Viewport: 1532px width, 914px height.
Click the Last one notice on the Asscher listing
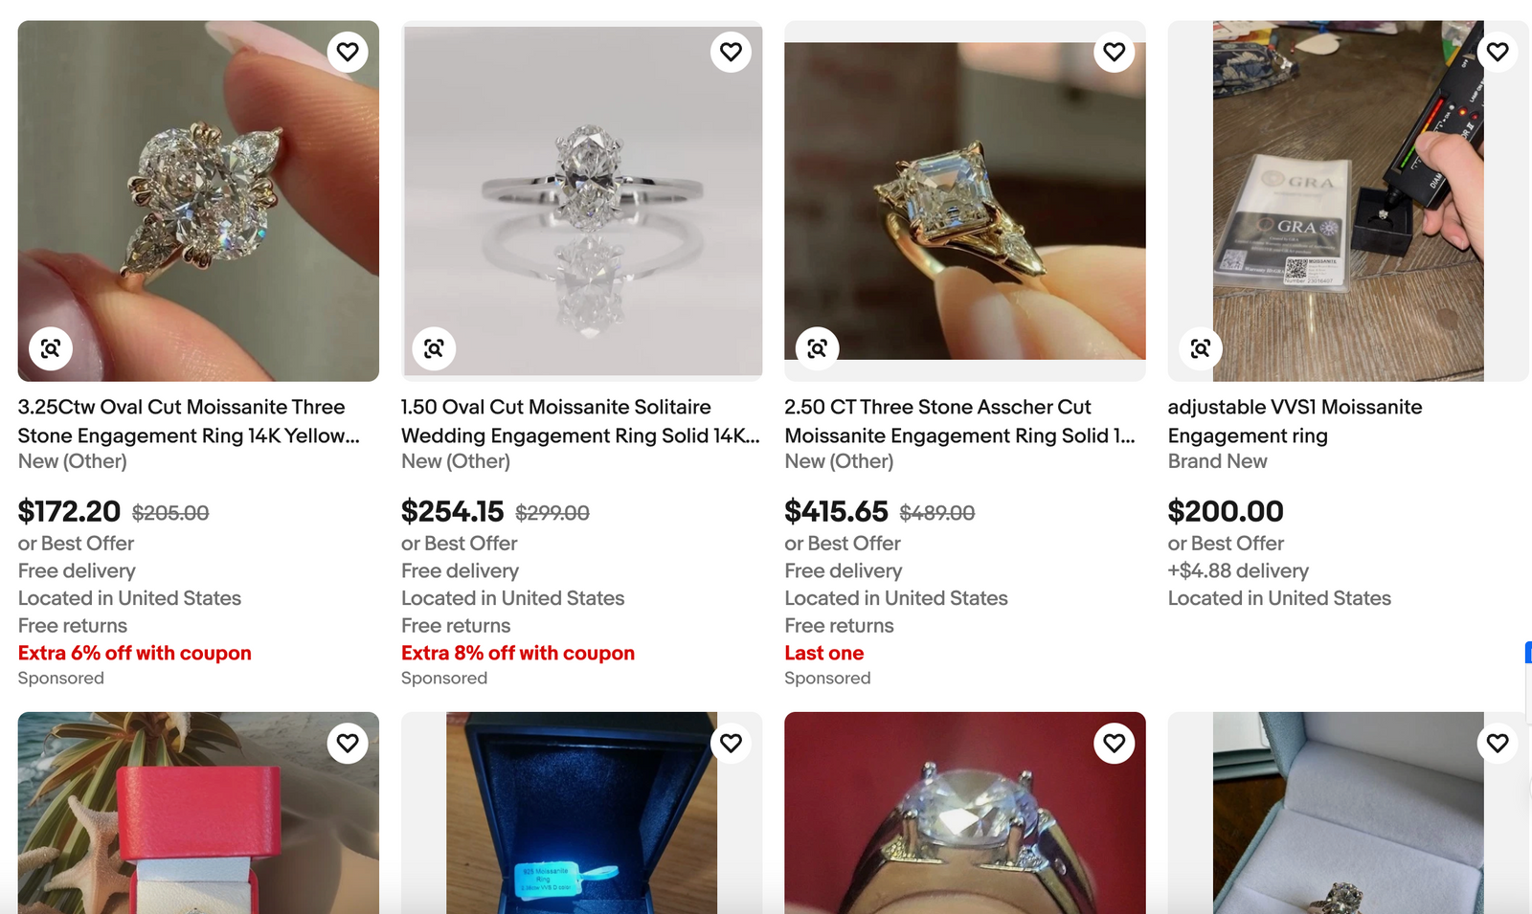(823, 653)
